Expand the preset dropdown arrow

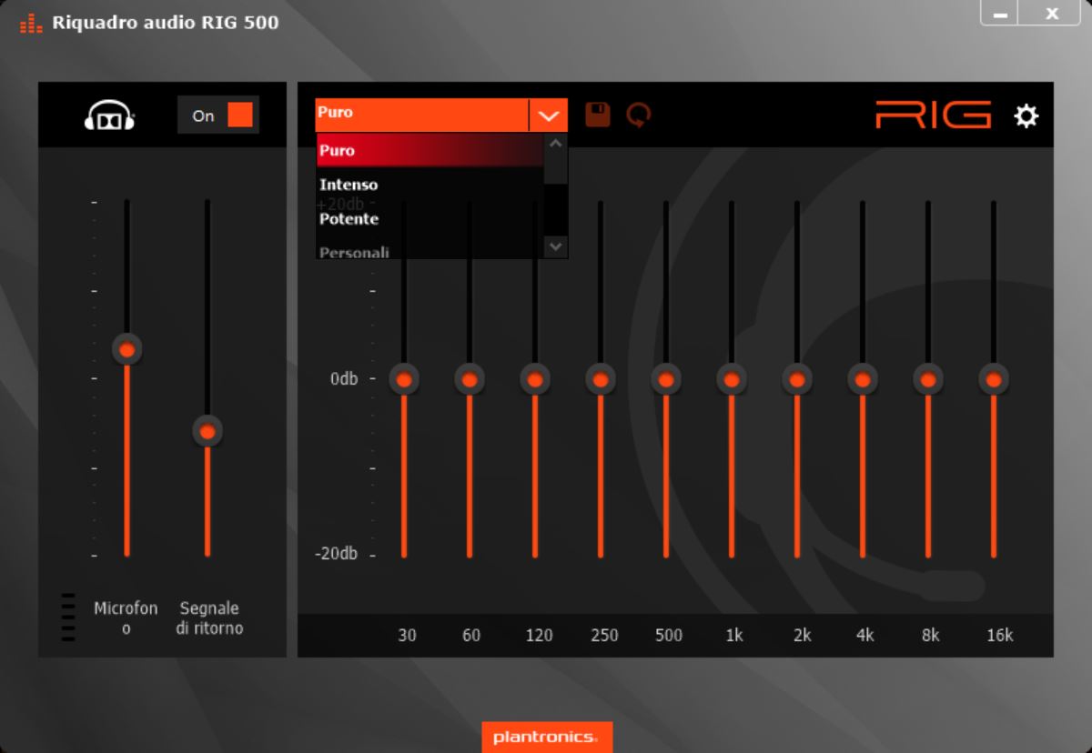(x=549, y=115)
